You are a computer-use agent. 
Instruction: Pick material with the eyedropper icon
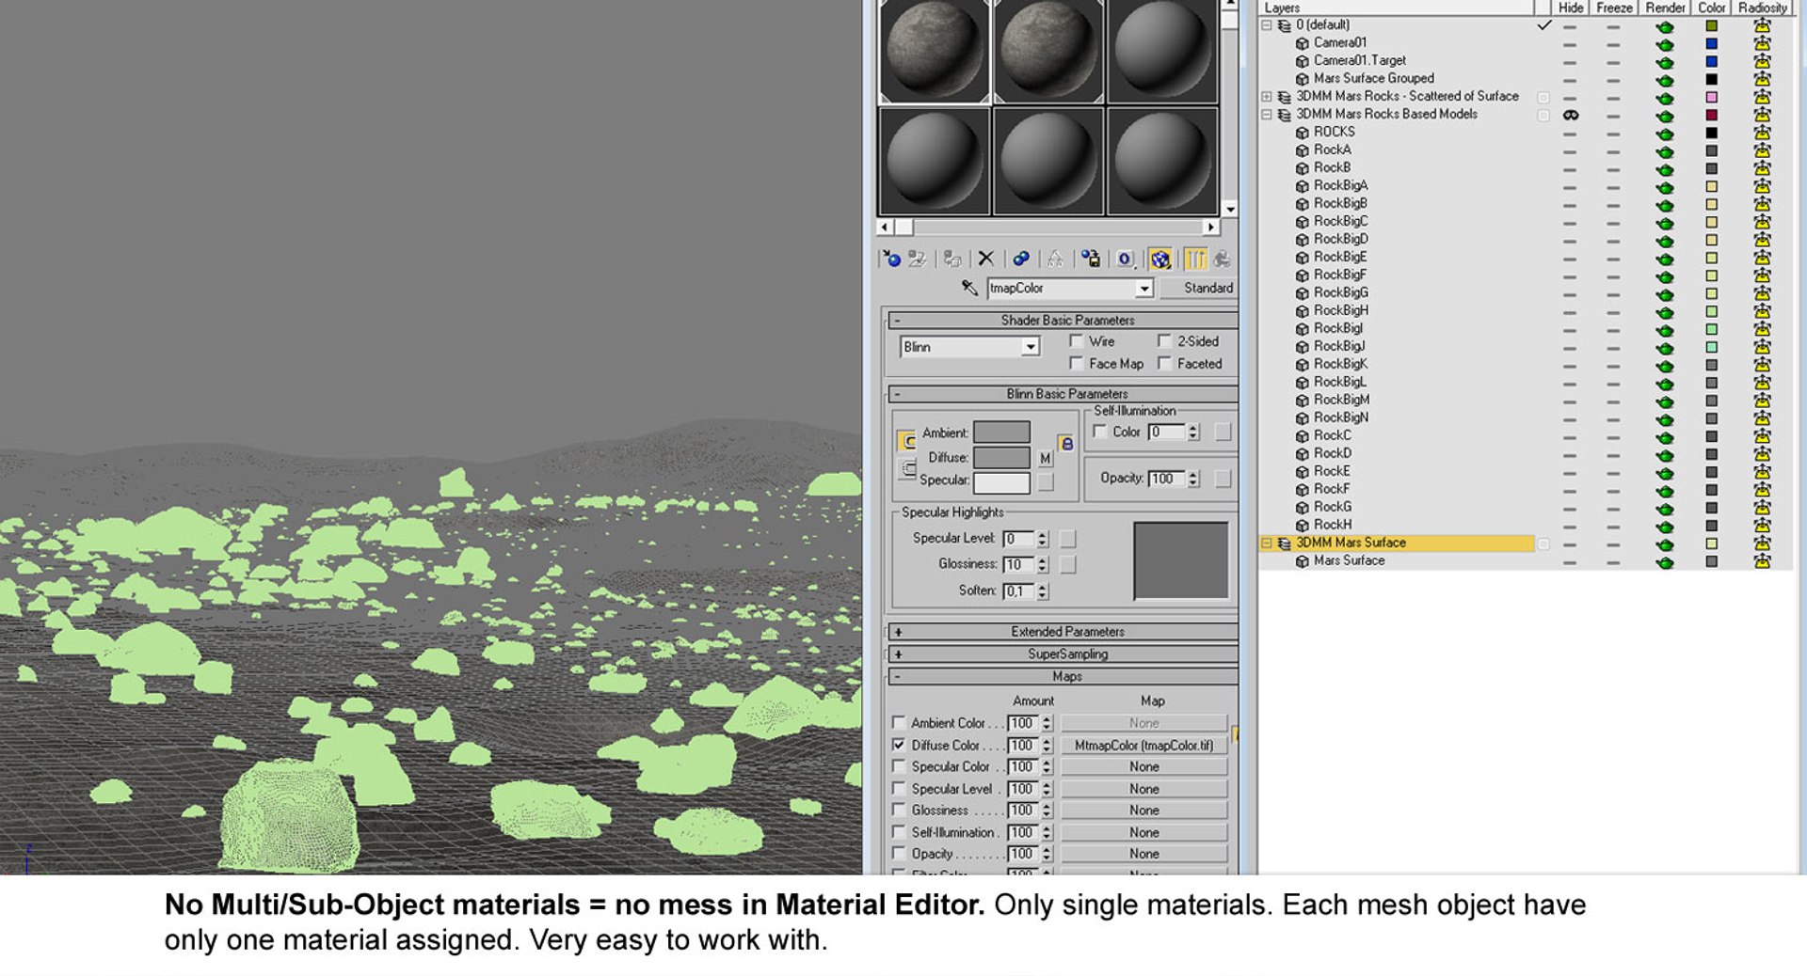pos(969,288)
